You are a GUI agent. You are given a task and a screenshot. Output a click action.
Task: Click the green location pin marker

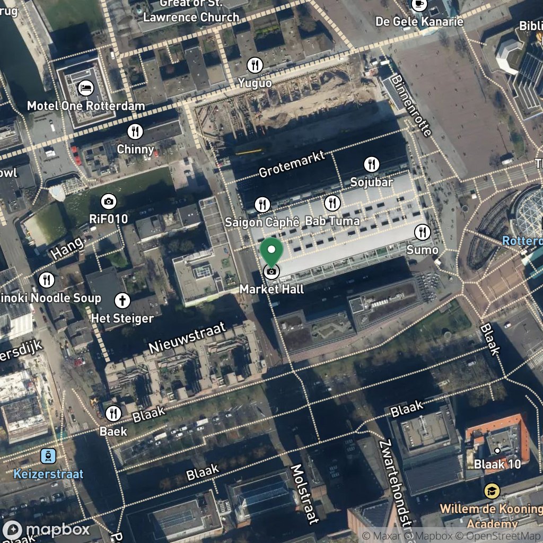(271, 252)
